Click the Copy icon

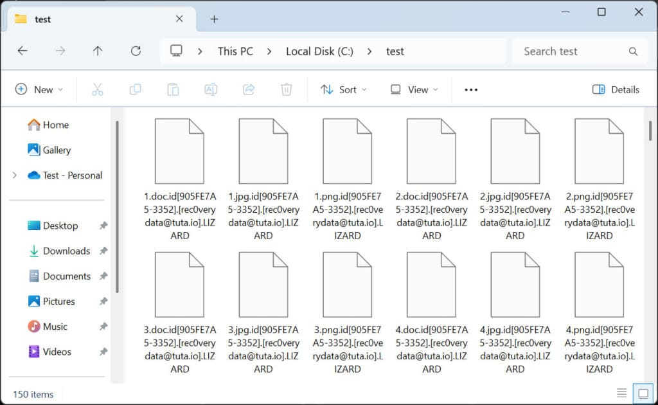(135, 89)
